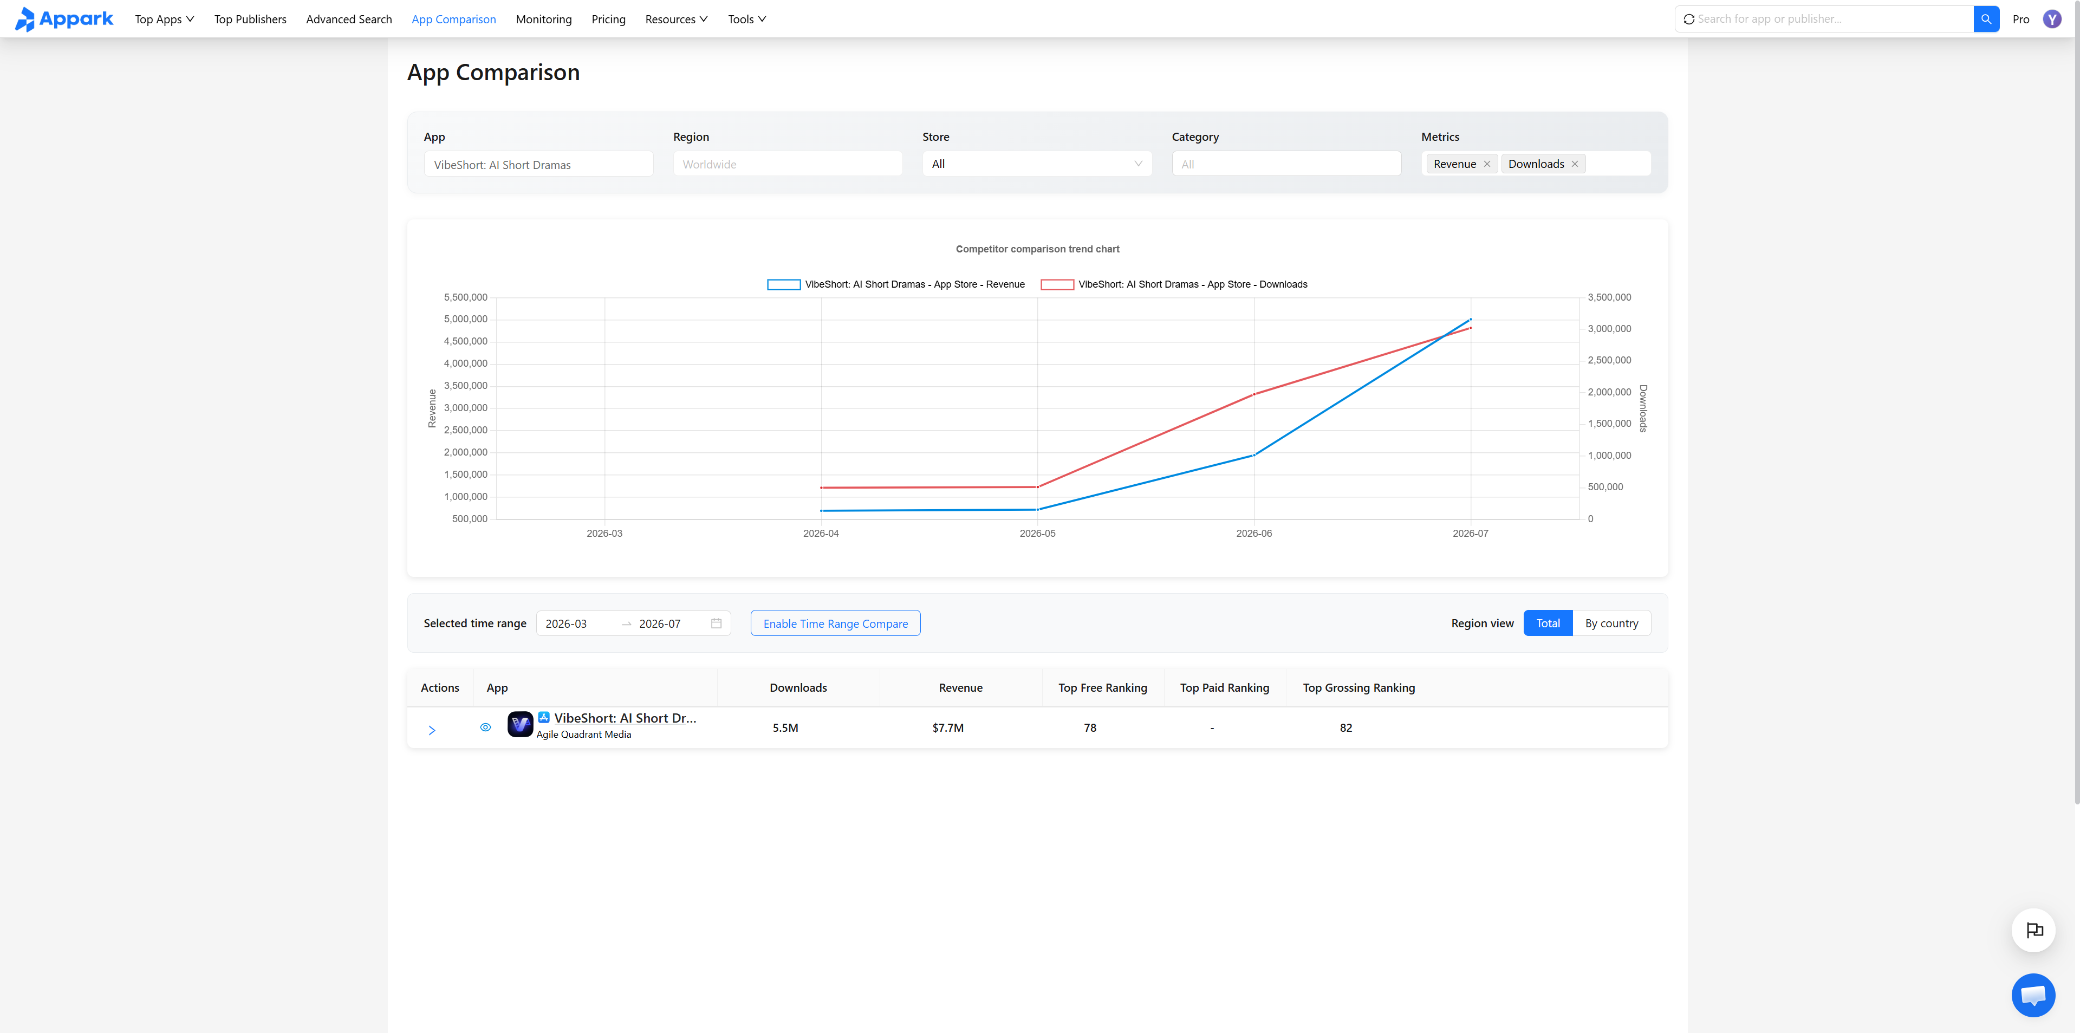Toggle Downloads series in chart legend
2080x1033 pixels.
coord(1174,284)
